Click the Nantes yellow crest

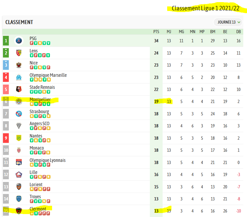(x=19, y=138)
